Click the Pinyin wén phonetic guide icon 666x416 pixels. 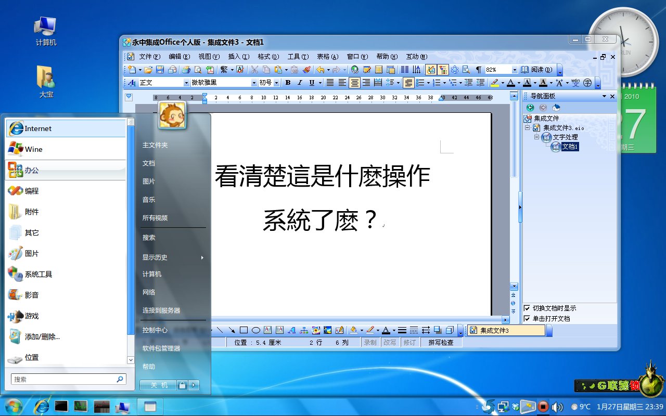pyautogui.click(x=575, y=83)
